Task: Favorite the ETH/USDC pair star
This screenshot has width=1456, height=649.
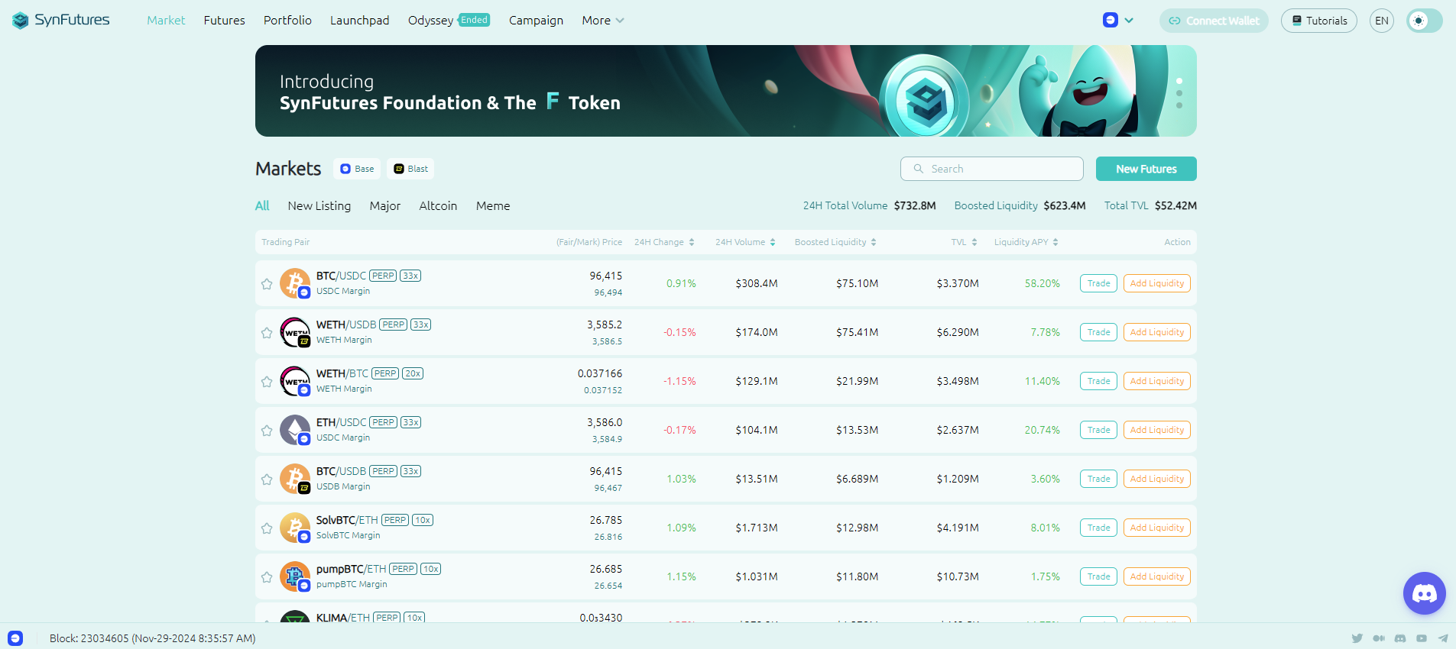Action: (x=267, y=431)
